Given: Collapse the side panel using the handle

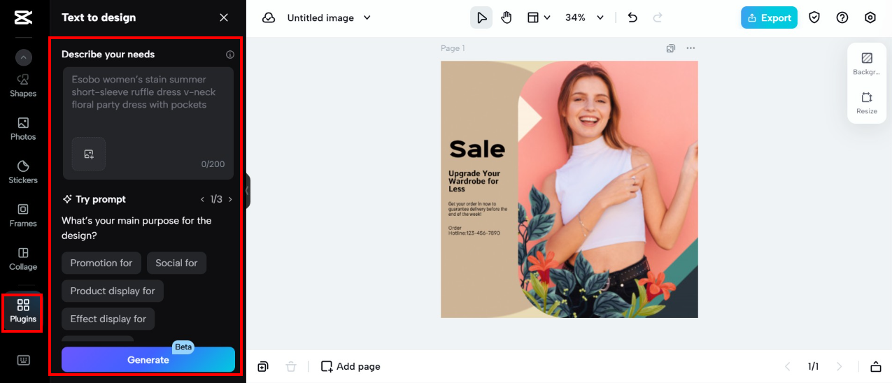Looking at the screenshot, I should (248, 191).
